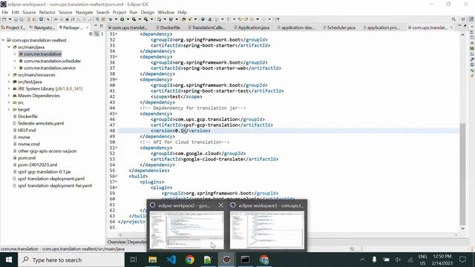Expand the src/main/resources folder
This screenshot has height=267, width=475.
[9, 75]
